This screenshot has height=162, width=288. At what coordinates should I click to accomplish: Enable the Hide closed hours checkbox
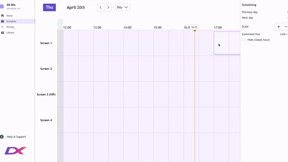coord(244,40)
